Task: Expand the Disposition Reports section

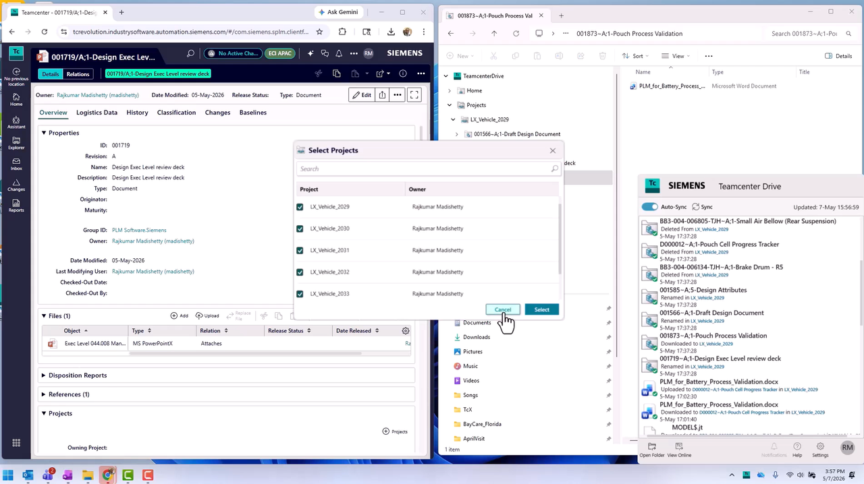Action: pos(44,375)
